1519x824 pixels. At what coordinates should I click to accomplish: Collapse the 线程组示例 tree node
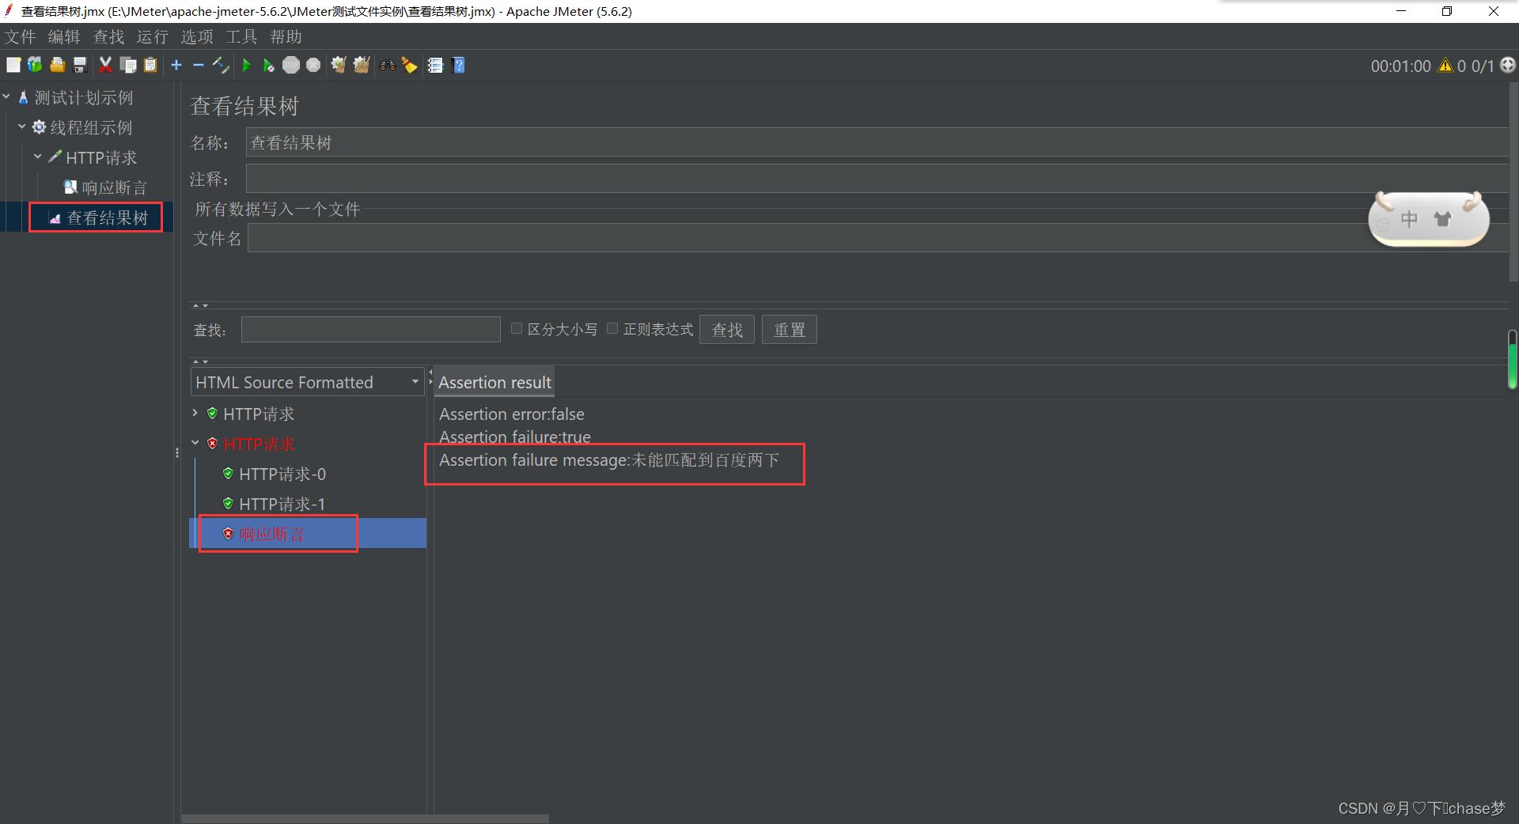point(22,127)
